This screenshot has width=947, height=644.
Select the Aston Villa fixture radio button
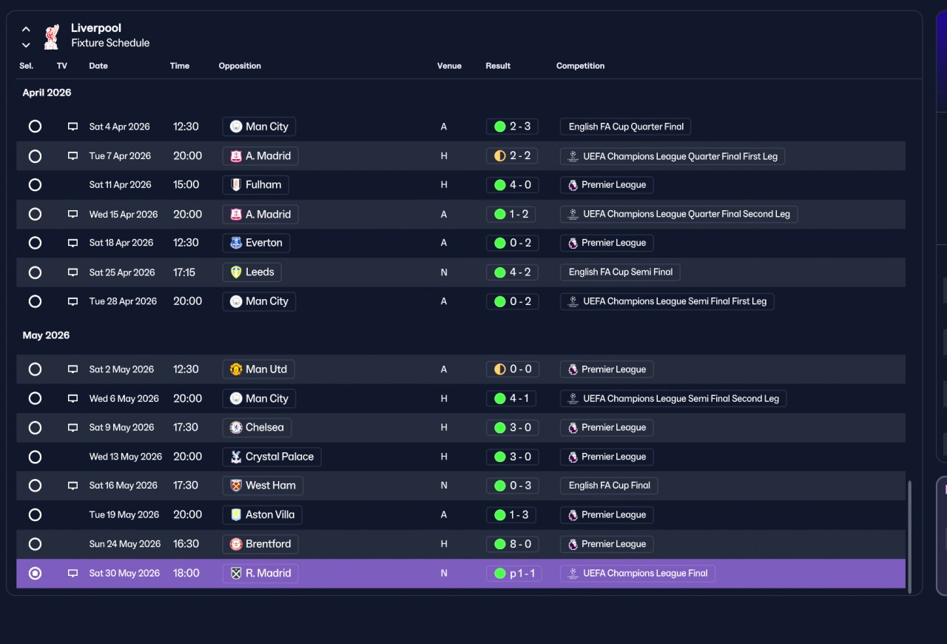[35, 514]
